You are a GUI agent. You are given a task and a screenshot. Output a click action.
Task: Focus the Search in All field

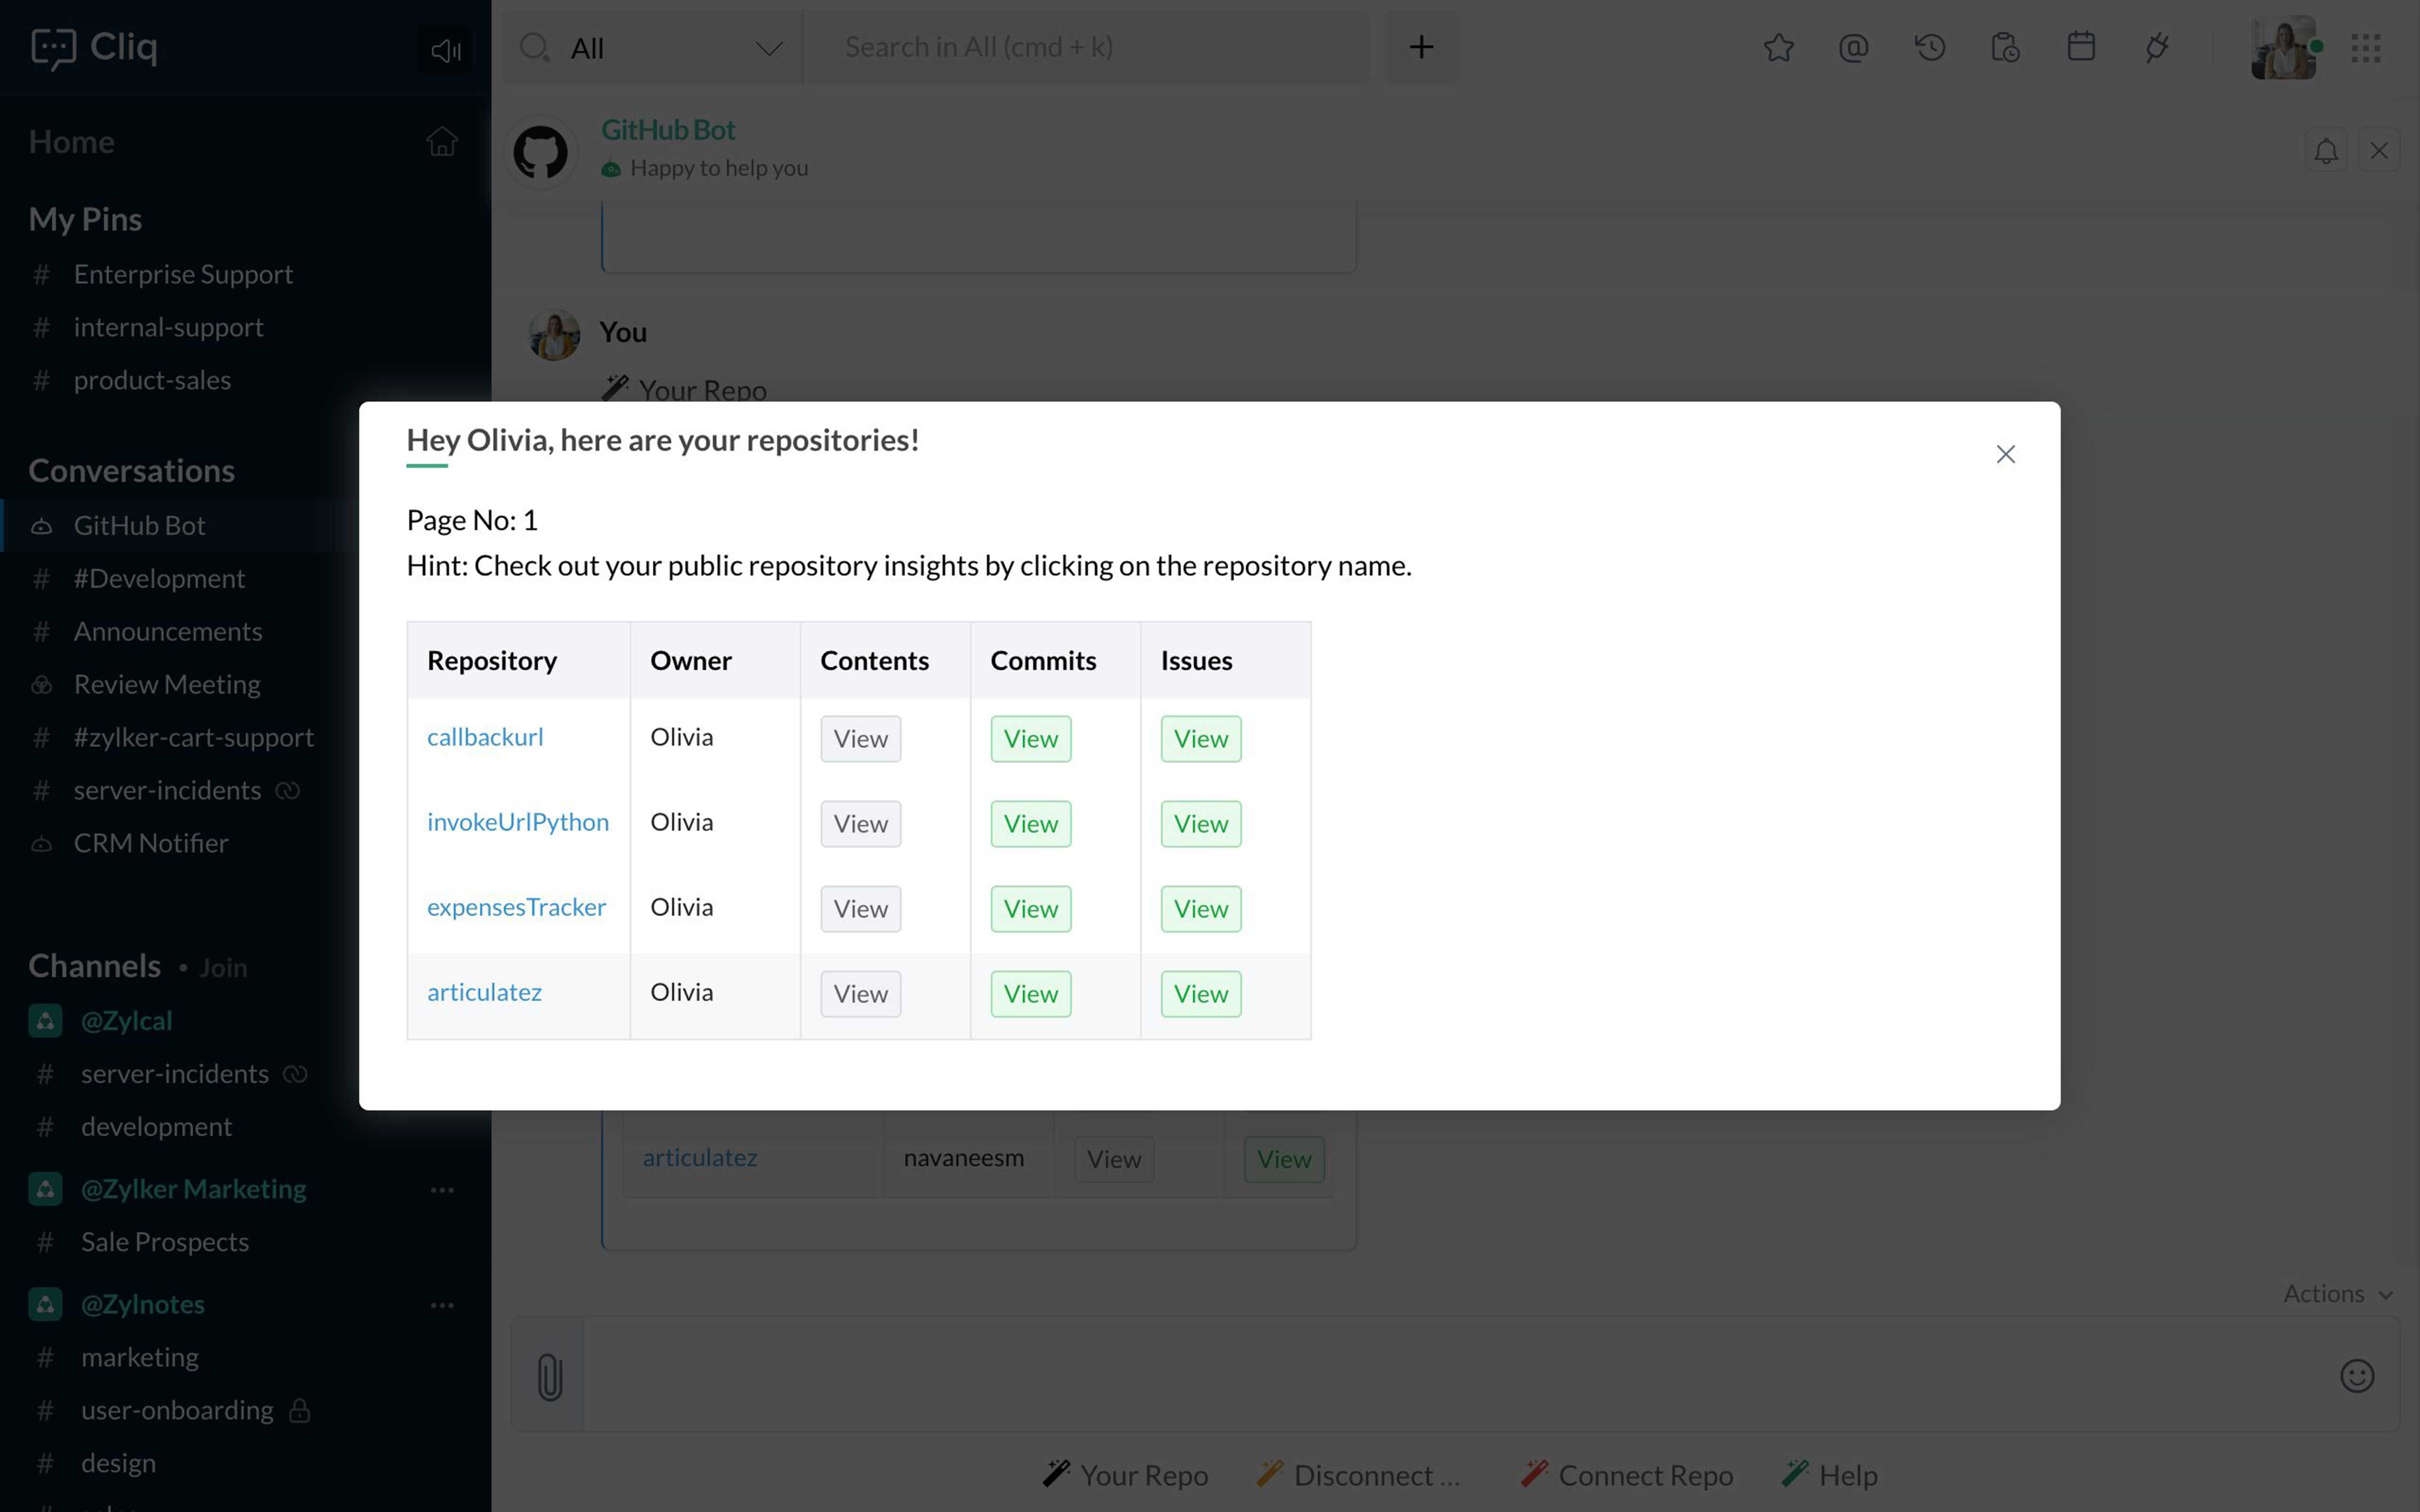click(1085, 47)
